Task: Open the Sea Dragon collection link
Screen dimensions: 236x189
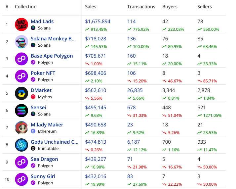Action: (x=44, y=159)
